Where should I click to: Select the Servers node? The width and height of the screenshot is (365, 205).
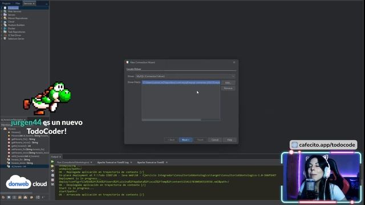tap(11, 15)
